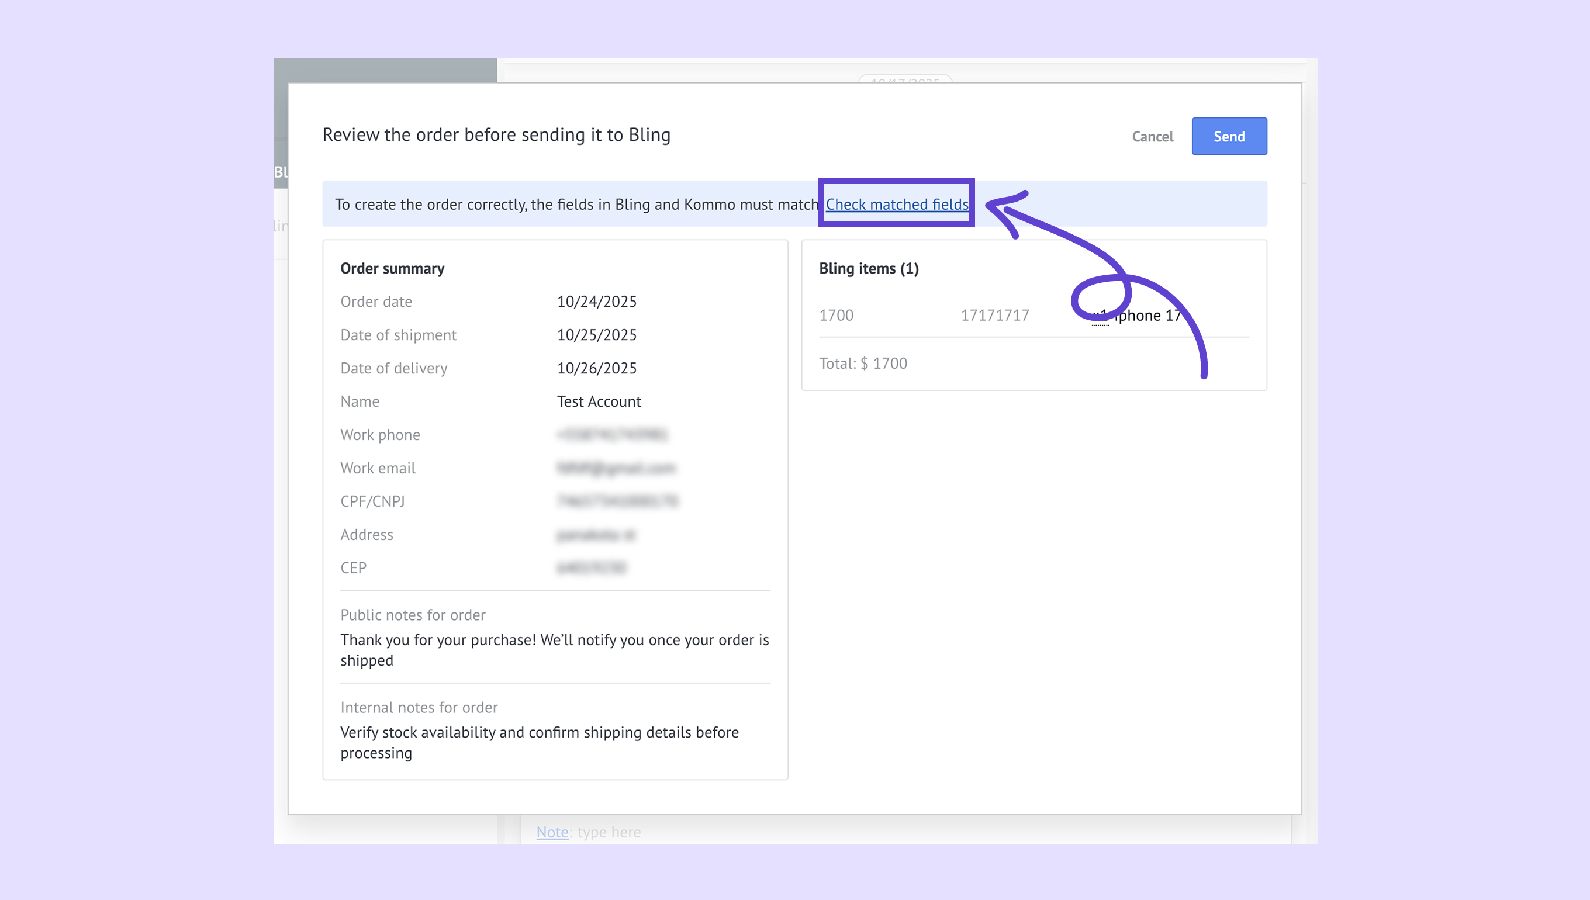The image size is (1590, 900).
Task: Click the Cancel button
Action: [1152, 137]
